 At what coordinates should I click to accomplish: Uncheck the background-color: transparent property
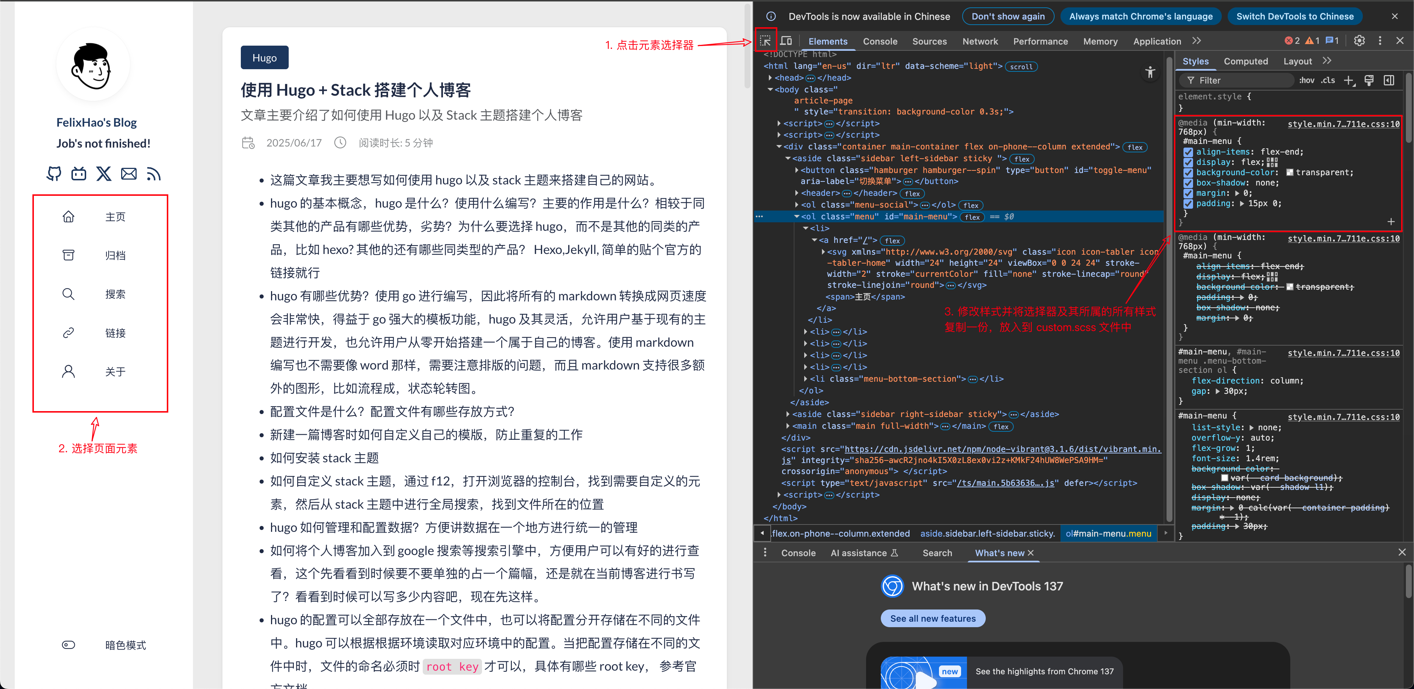(1188, 173)
